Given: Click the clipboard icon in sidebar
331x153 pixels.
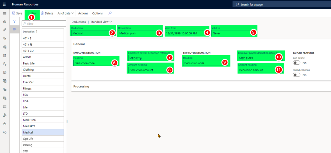Looking at the screenshot, I should pyautogui.click(x=5, y=55).
